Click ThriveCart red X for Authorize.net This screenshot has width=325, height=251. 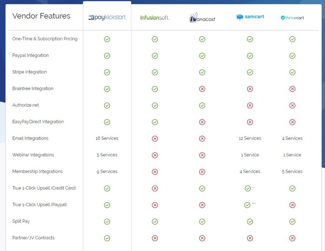pos(292,105)
